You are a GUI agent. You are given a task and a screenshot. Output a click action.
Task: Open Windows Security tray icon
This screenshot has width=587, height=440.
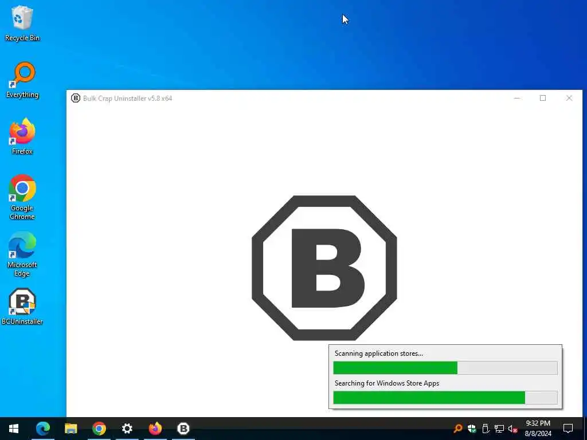[x=472, y=429]
